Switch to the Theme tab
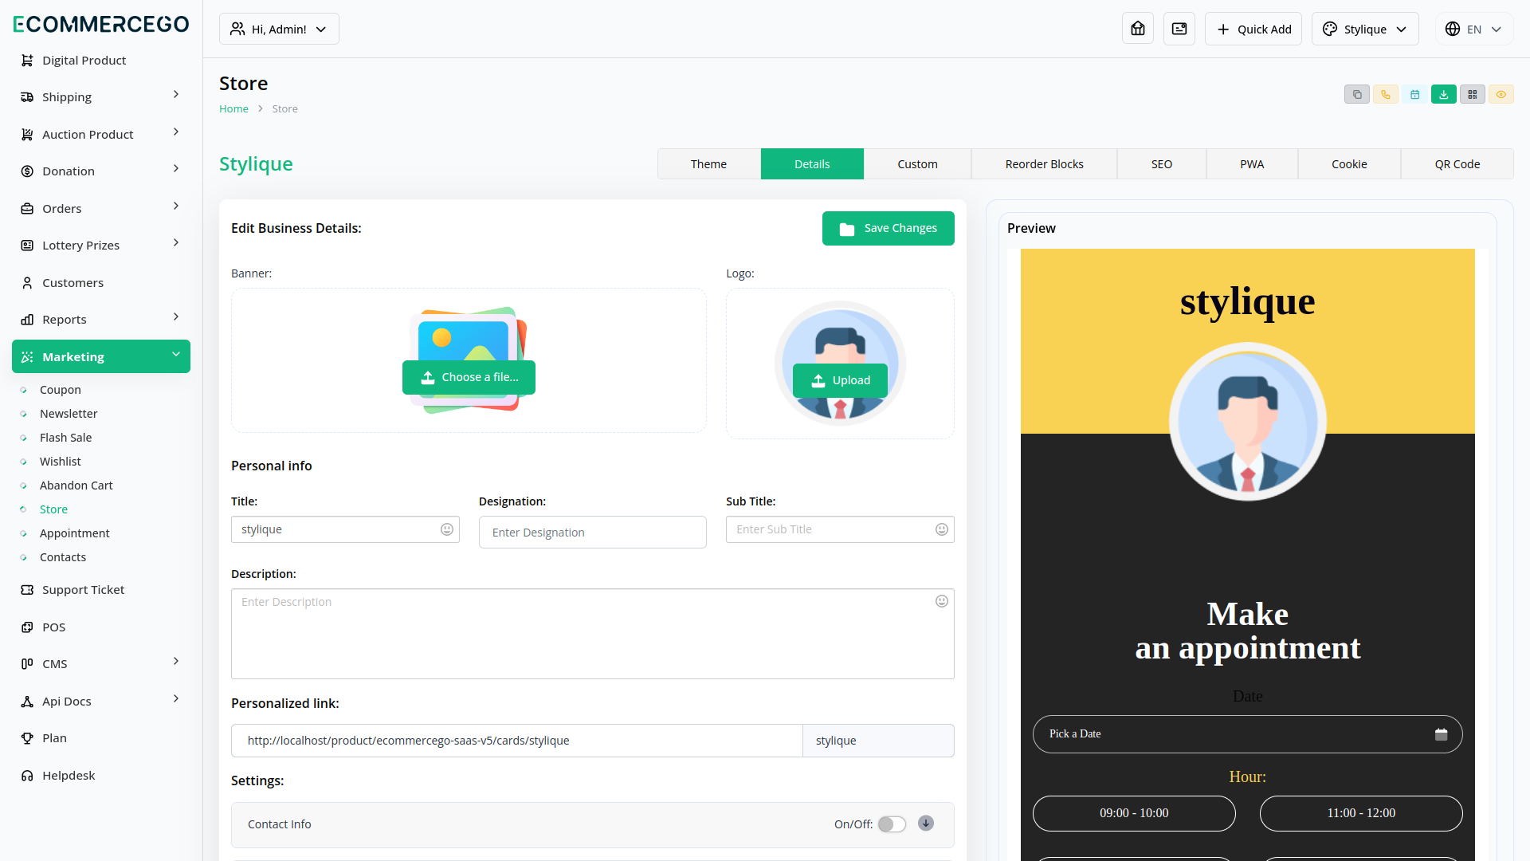Viewport: 1530px width, 861px height. point(708,164)
